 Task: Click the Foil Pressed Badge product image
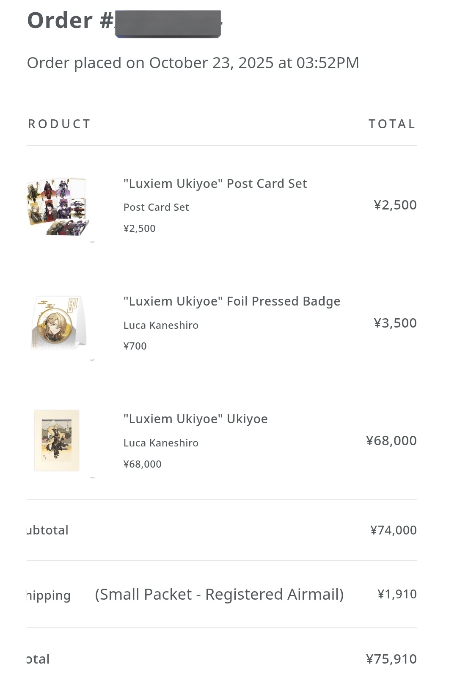(58, 323)
